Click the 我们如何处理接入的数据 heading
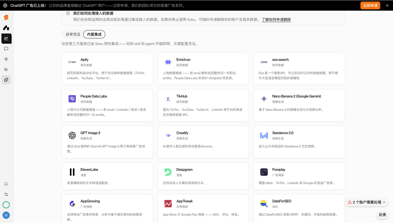The height and width of the screenshot is (223, 393). pos(93,13)
